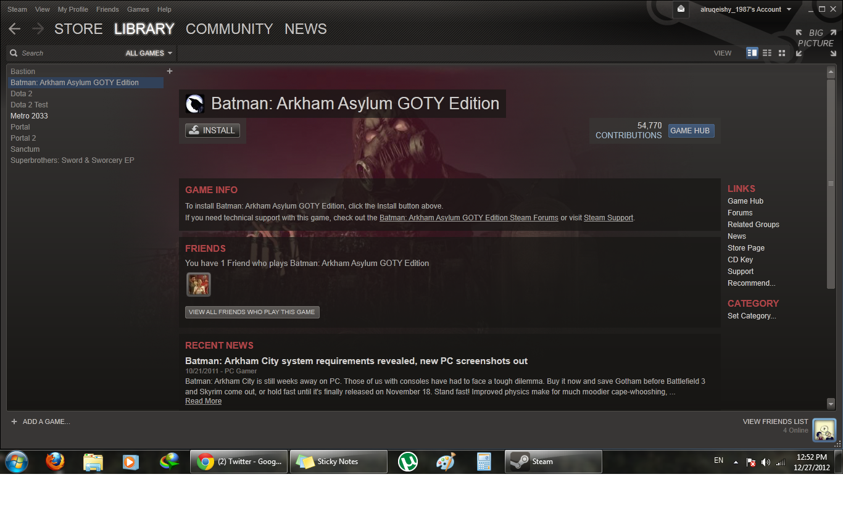Image resolution: width=843 pixels, height=519 pixels.
Task: Open the Arkham City system requirements headline
Action: point(356,361)
